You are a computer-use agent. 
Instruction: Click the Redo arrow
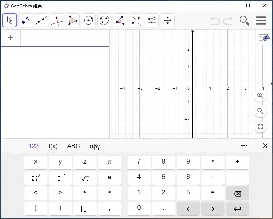(x=228, y=21)
